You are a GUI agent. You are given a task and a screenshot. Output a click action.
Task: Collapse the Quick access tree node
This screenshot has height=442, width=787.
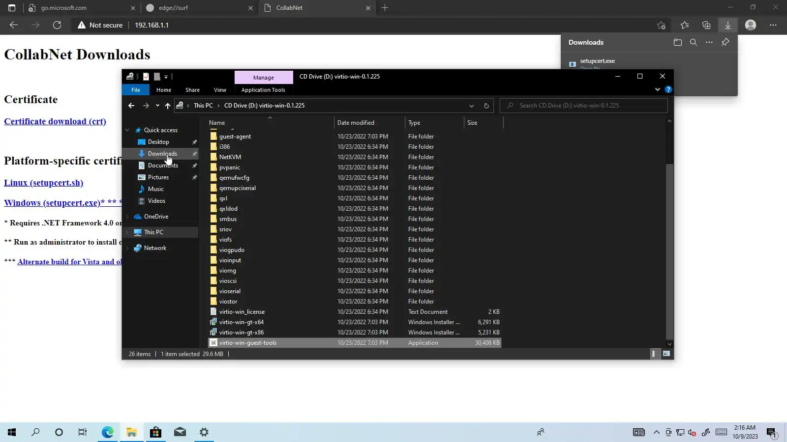pyautogui.click(x=127, y=130)
